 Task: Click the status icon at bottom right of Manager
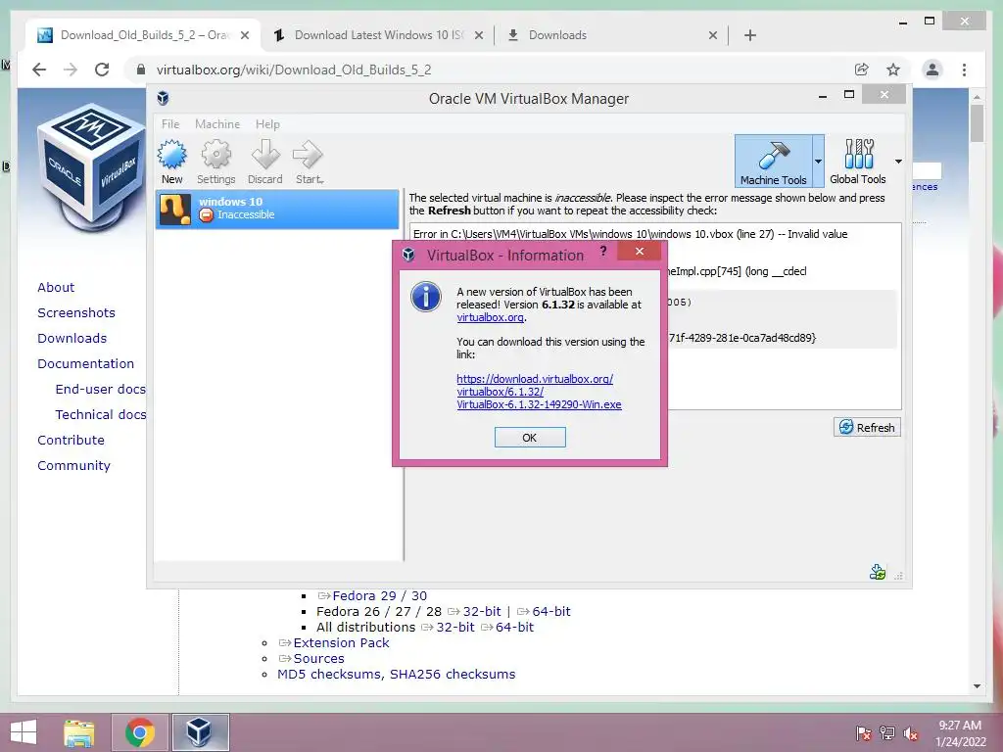pyautogui.click(x=878, y=572)
